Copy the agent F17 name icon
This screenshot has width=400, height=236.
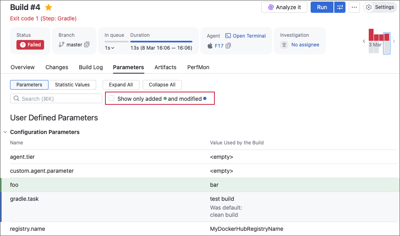228,46
